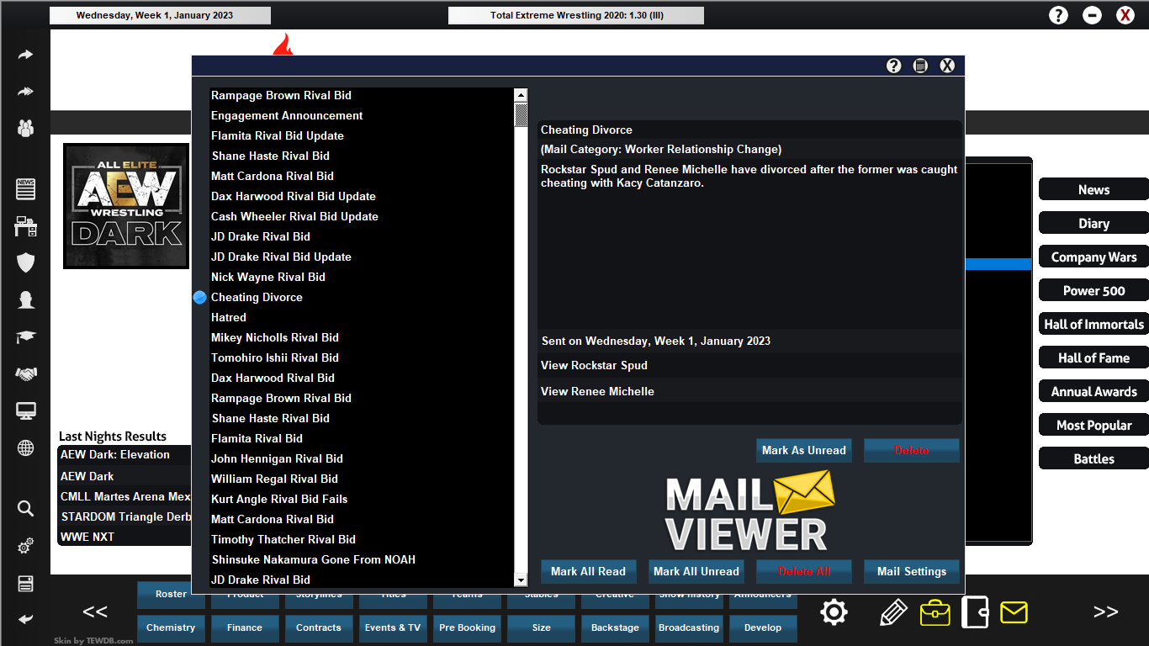The image size is (1149, 646).
Task: Select the pencil notepad icon at bottom
Action: click(893, 612)
